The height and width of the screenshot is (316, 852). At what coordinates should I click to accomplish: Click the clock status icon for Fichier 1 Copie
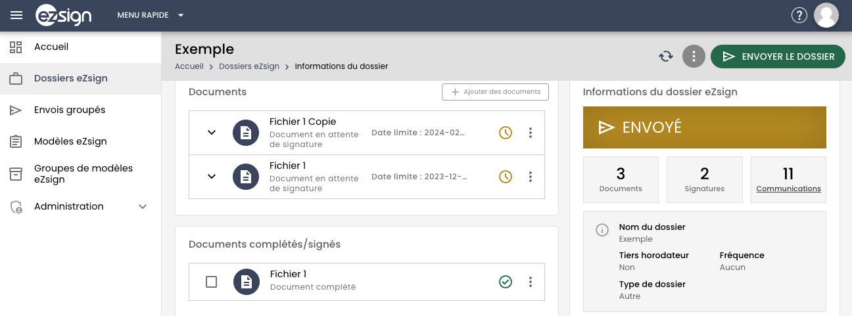[505, 133]
